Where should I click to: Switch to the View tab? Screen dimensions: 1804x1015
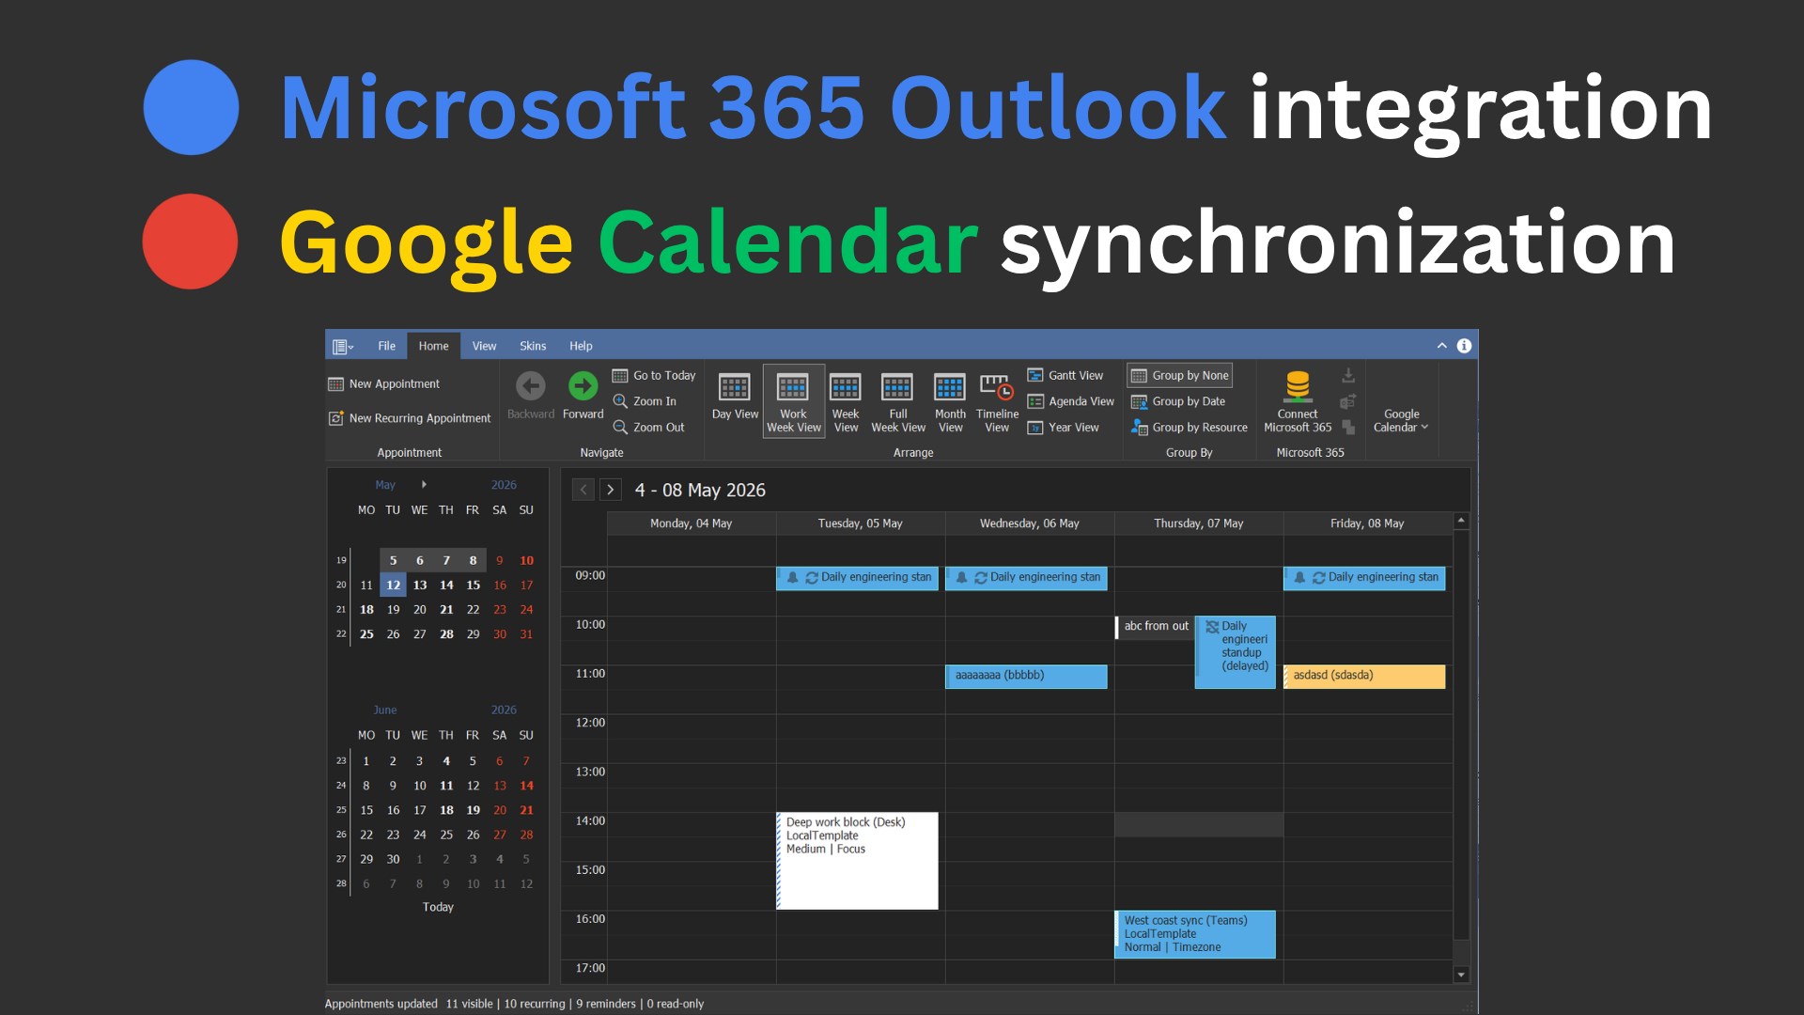click(x=484, y=346)
